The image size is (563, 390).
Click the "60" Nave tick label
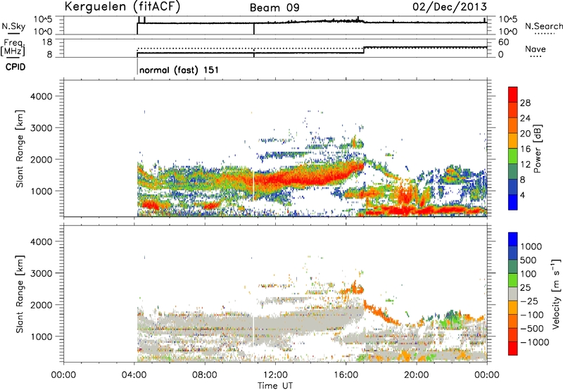[x=503, y=42]
